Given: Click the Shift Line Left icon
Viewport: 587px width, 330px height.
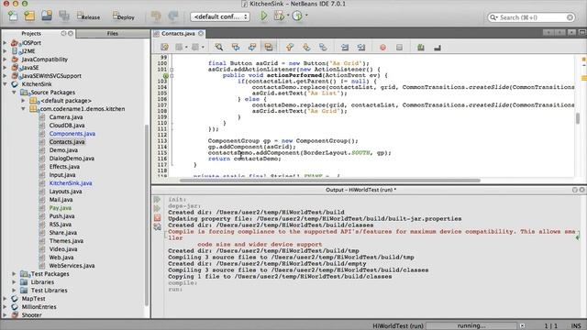Looking at the screenshot, I should click(345, 47).
